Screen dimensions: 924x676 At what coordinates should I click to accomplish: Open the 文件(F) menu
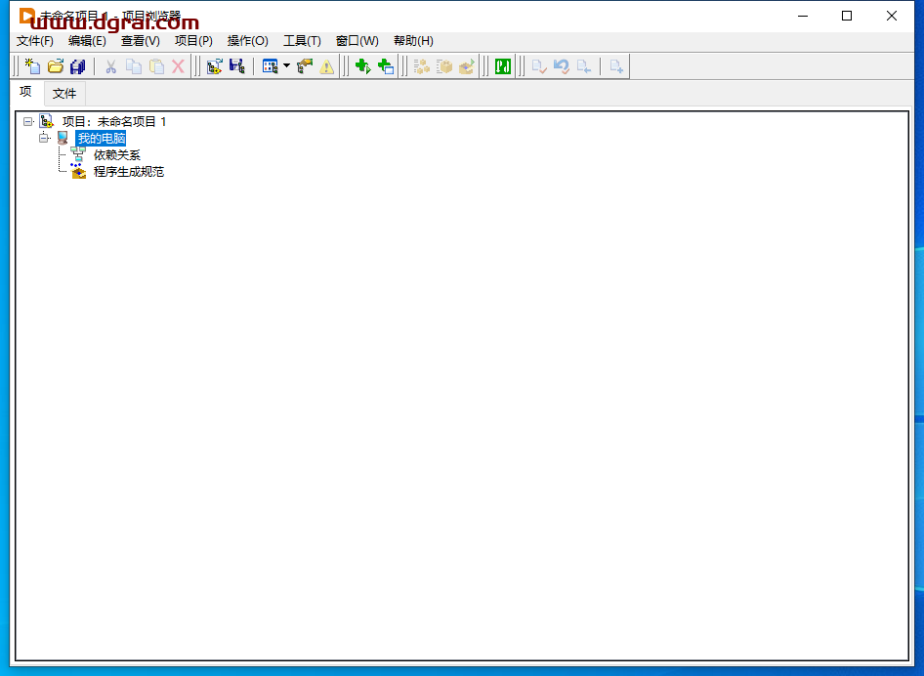pyautogui.click(x=35, y=41)
